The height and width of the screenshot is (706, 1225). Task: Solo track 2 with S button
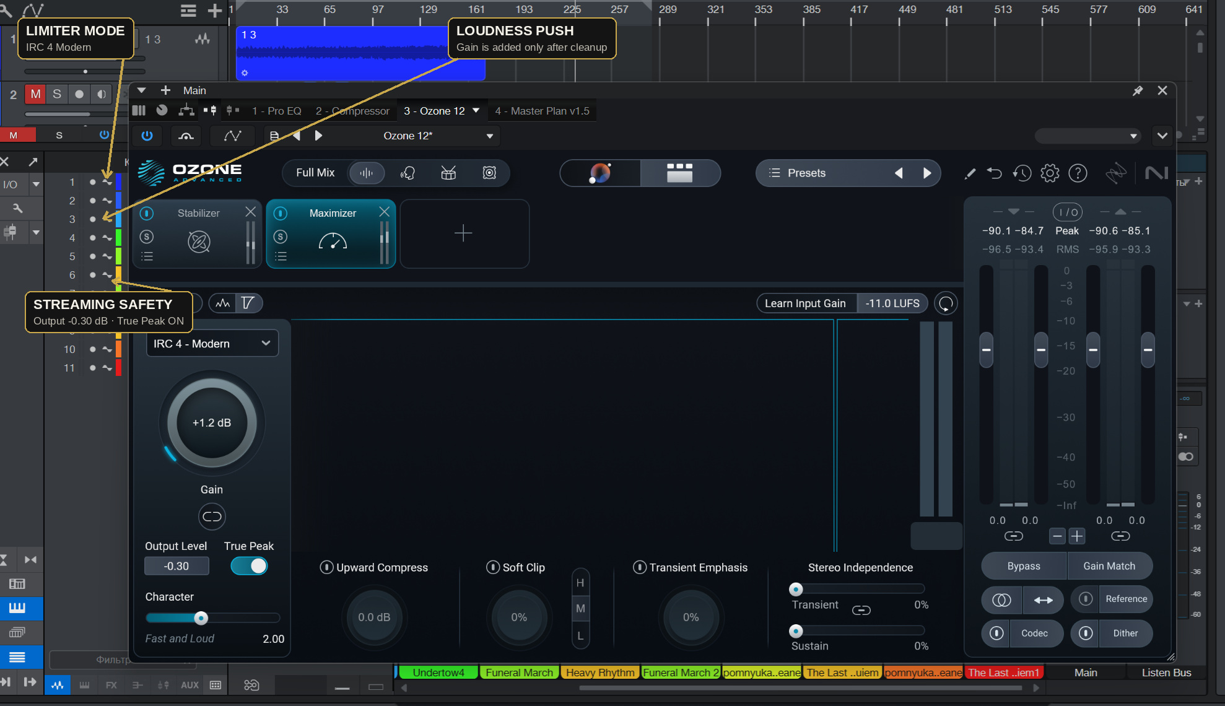pos(57,94)
